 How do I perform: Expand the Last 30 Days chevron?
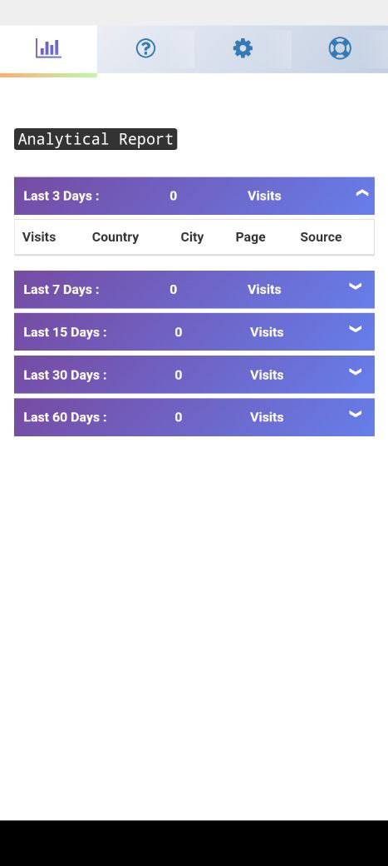click(356, 371)
